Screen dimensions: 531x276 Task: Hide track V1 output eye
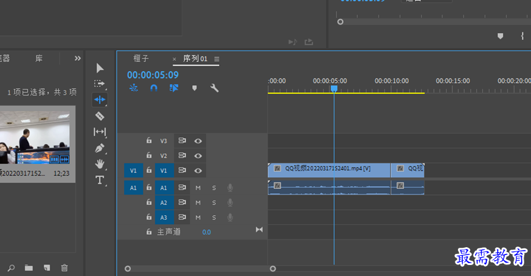click(x=198, y=171)
